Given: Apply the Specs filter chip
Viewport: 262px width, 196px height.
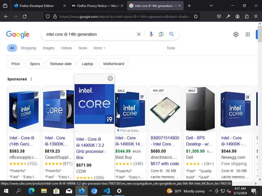Looking at the screenshot, I should (35, 64).
